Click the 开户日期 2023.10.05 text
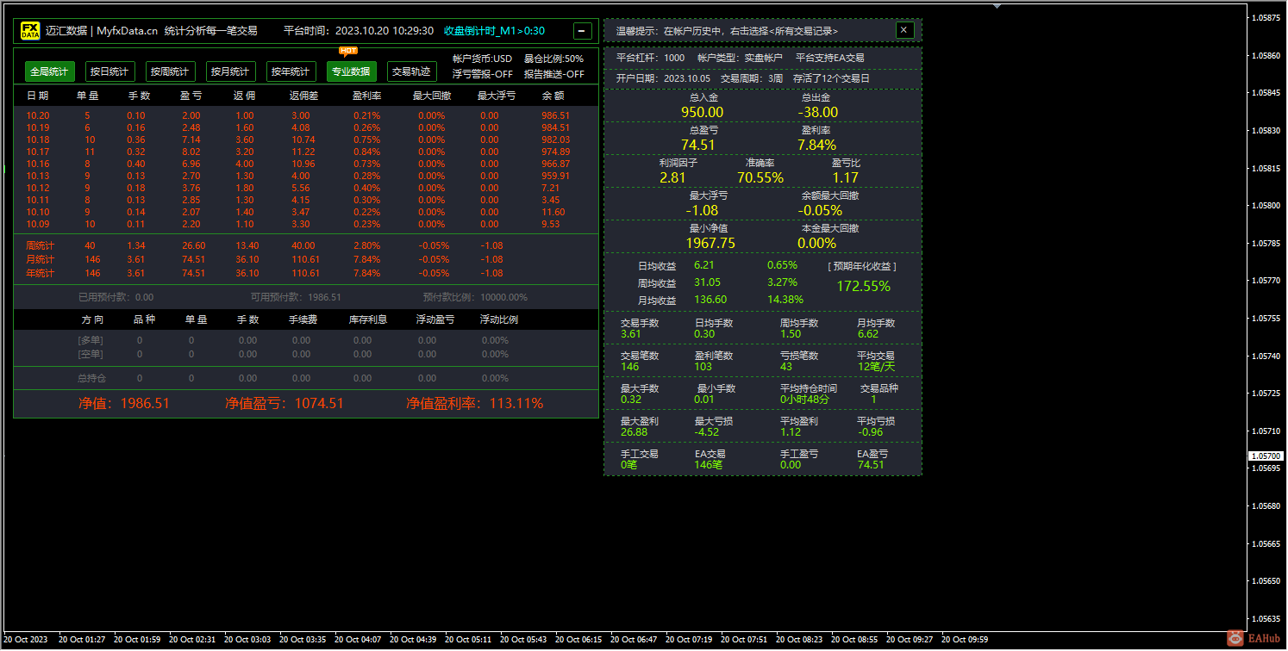 pyautogui.click(x=662, y=78)
